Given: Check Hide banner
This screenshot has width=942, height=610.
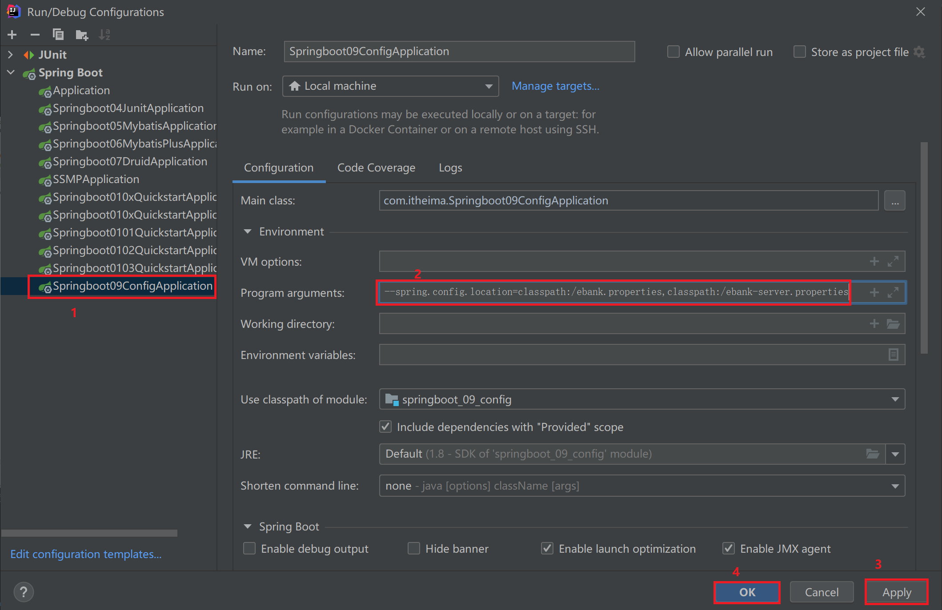Looking at the screenshot, I should pos(414,549).
